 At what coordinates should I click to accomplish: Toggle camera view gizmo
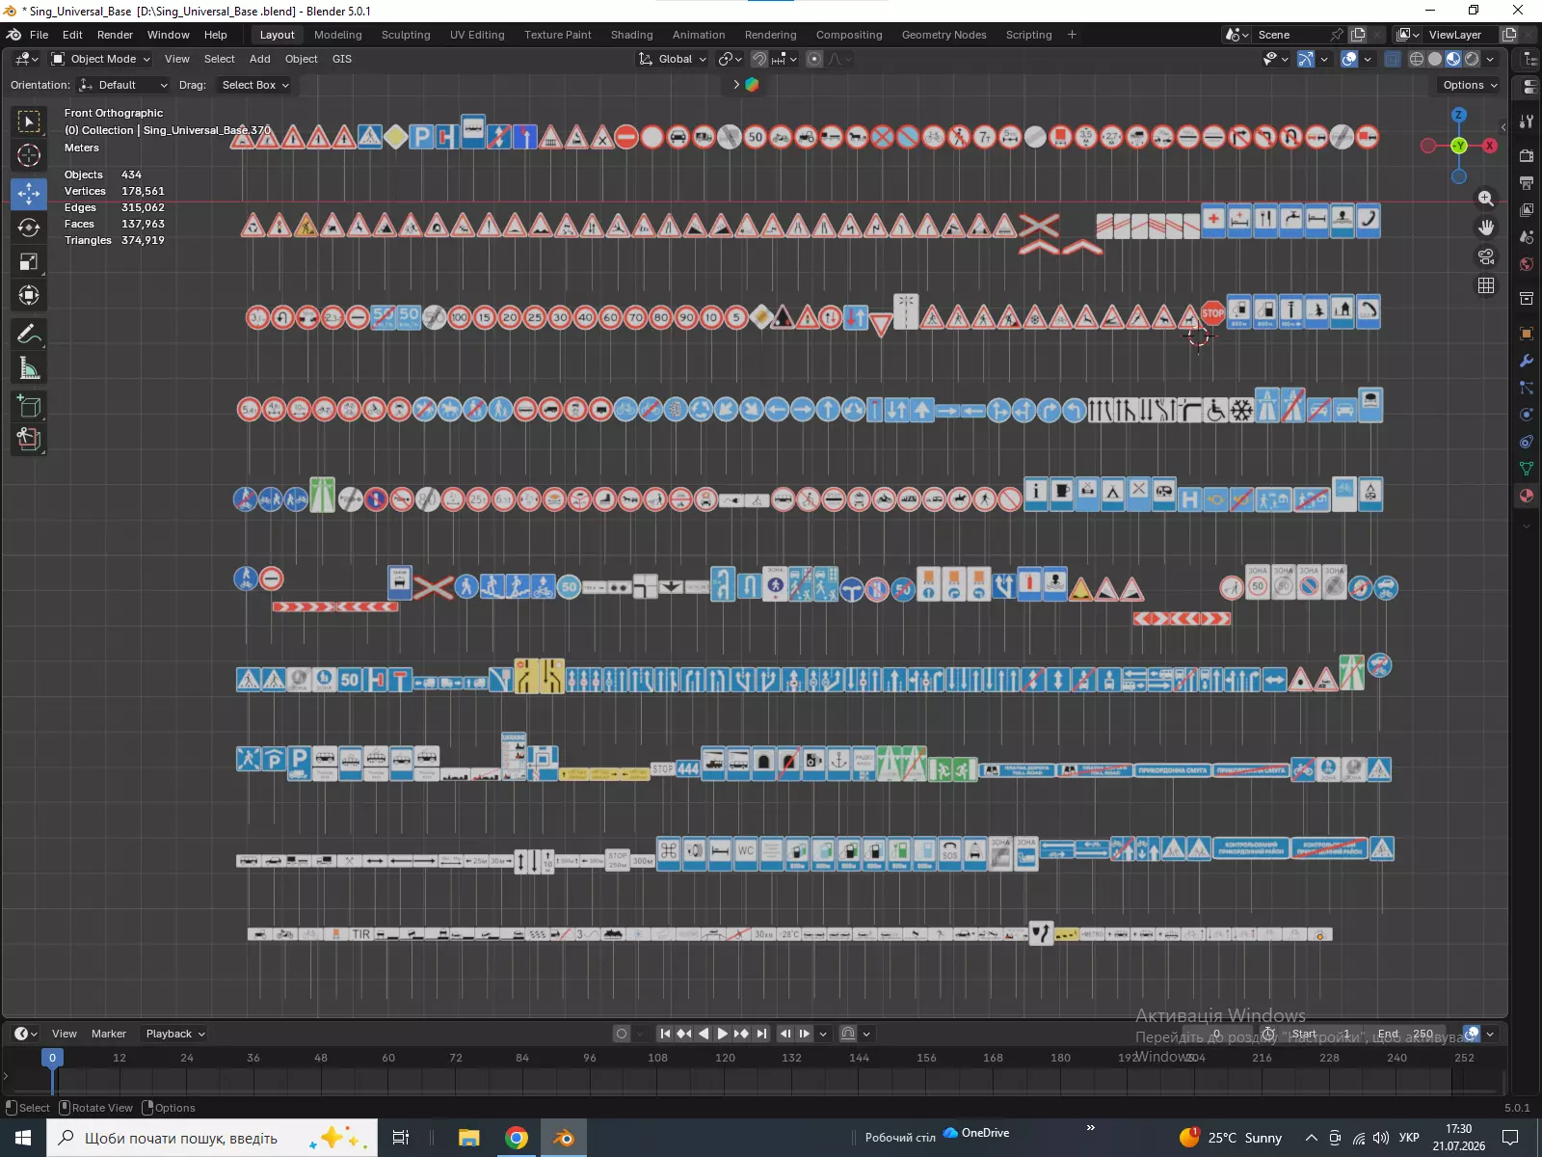tap(1486, 256)
